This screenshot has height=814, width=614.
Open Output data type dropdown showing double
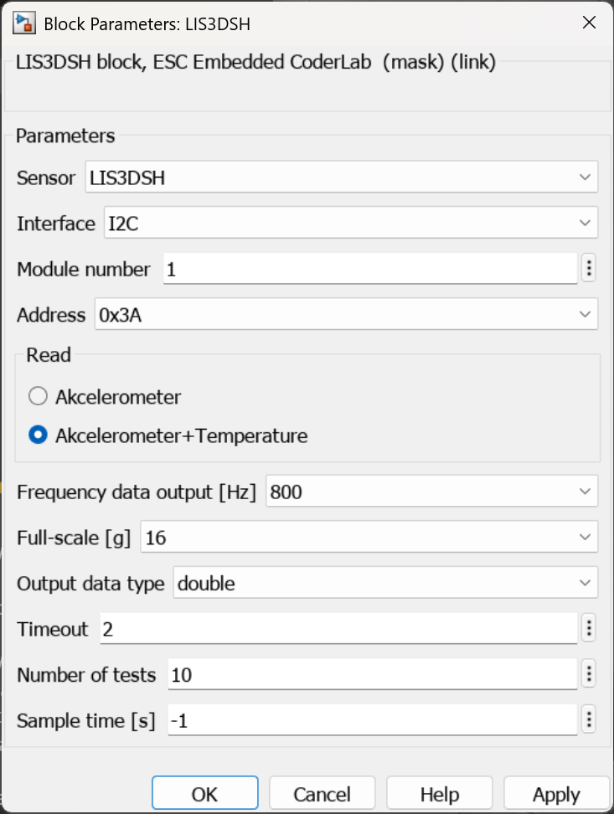(x=385, y=583)
